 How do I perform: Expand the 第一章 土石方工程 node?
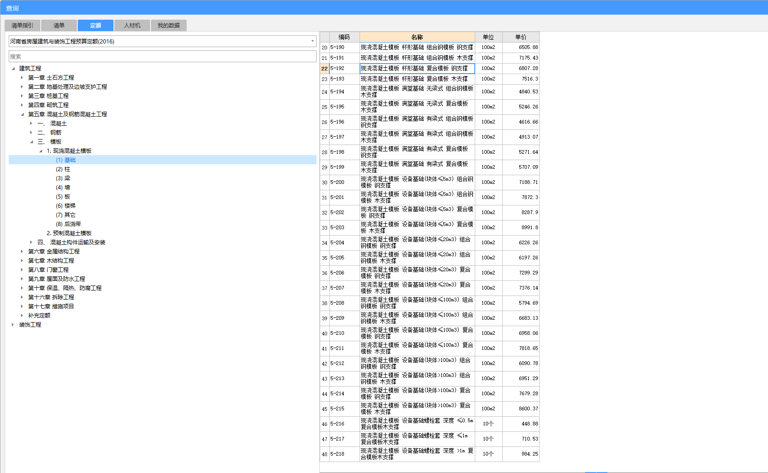click(x=21, y=78)
